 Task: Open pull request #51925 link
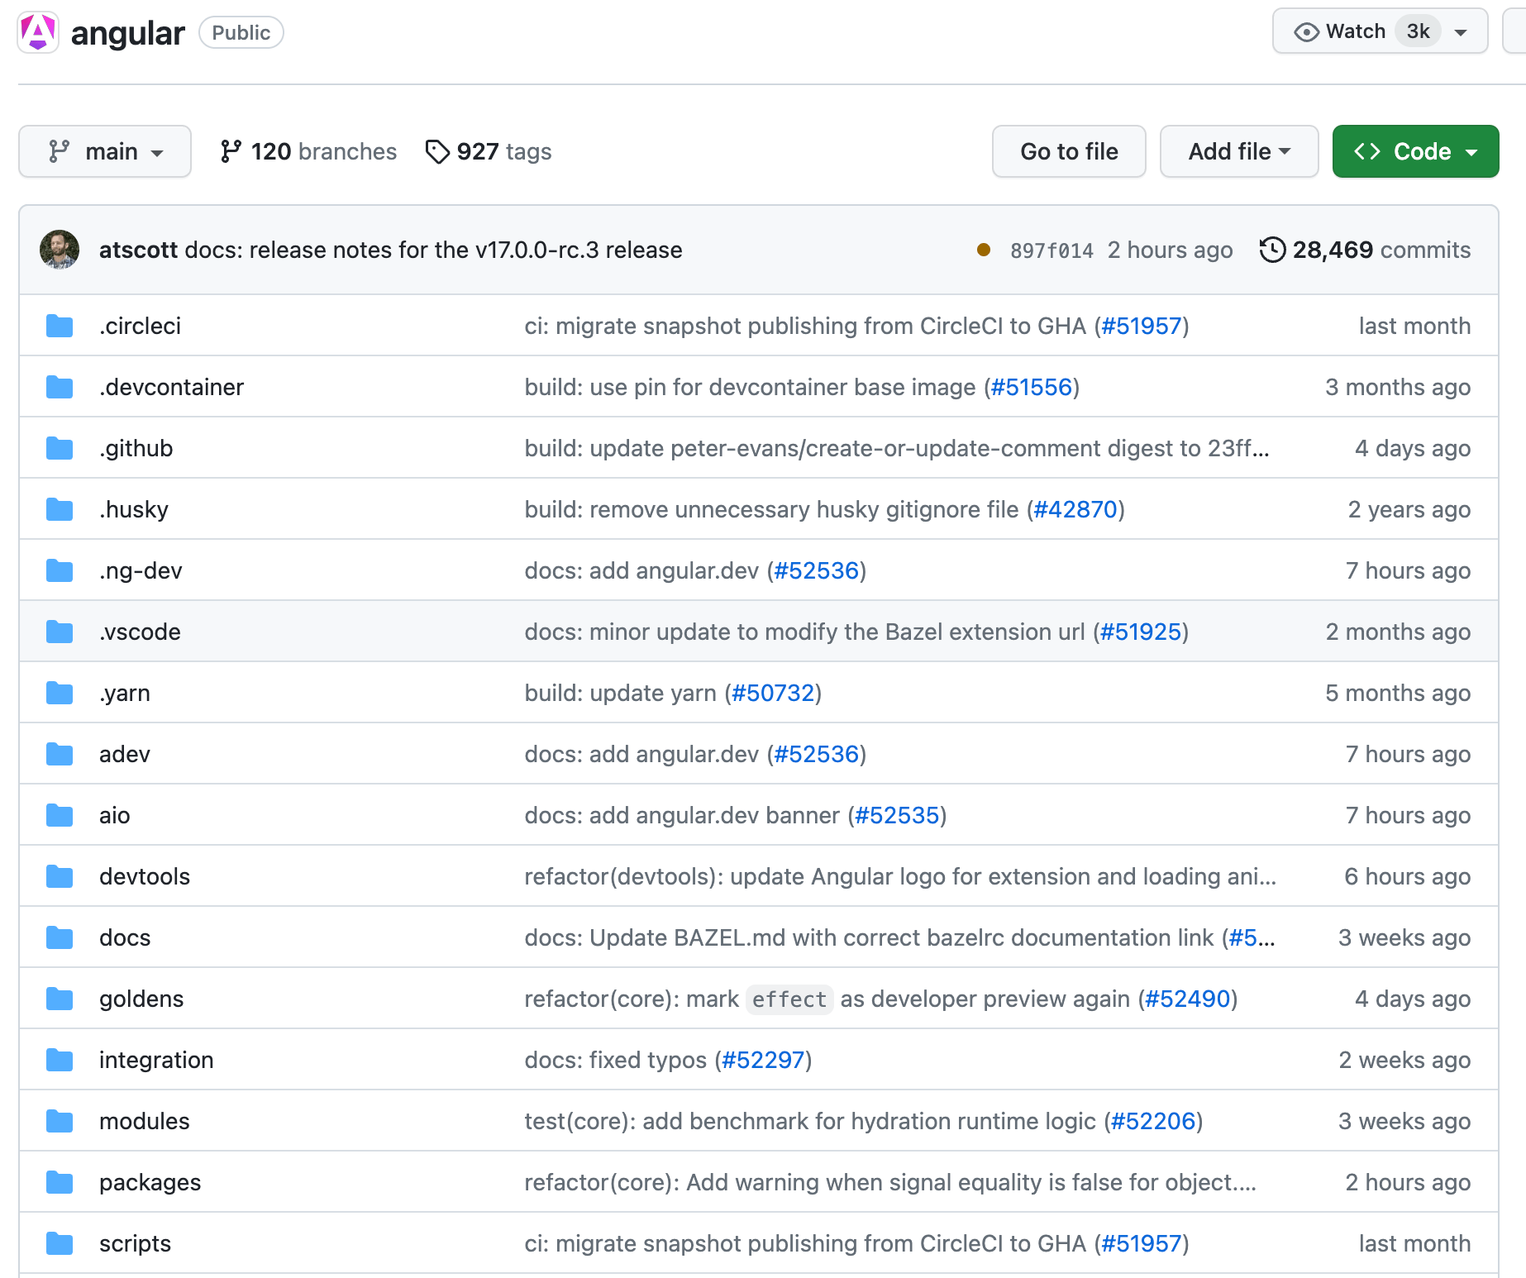coord(1141,632)
